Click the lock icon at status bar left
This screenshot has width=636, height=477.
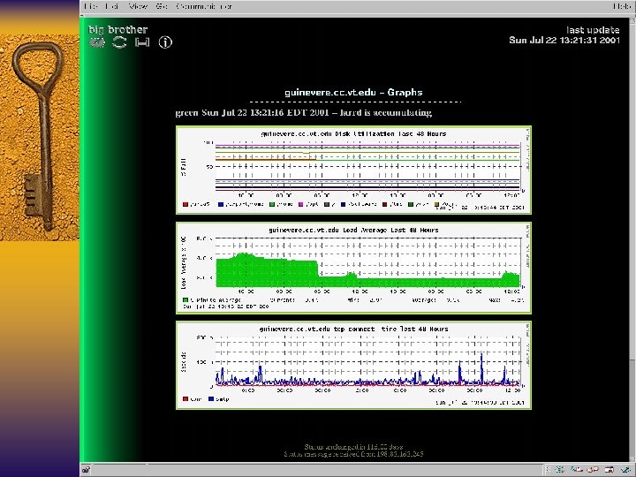(x=87, y=469)
